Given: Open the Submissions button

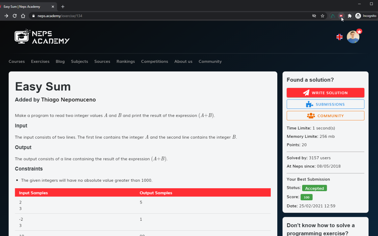Looking at the screenshot, I should click(x=325, y=104).
